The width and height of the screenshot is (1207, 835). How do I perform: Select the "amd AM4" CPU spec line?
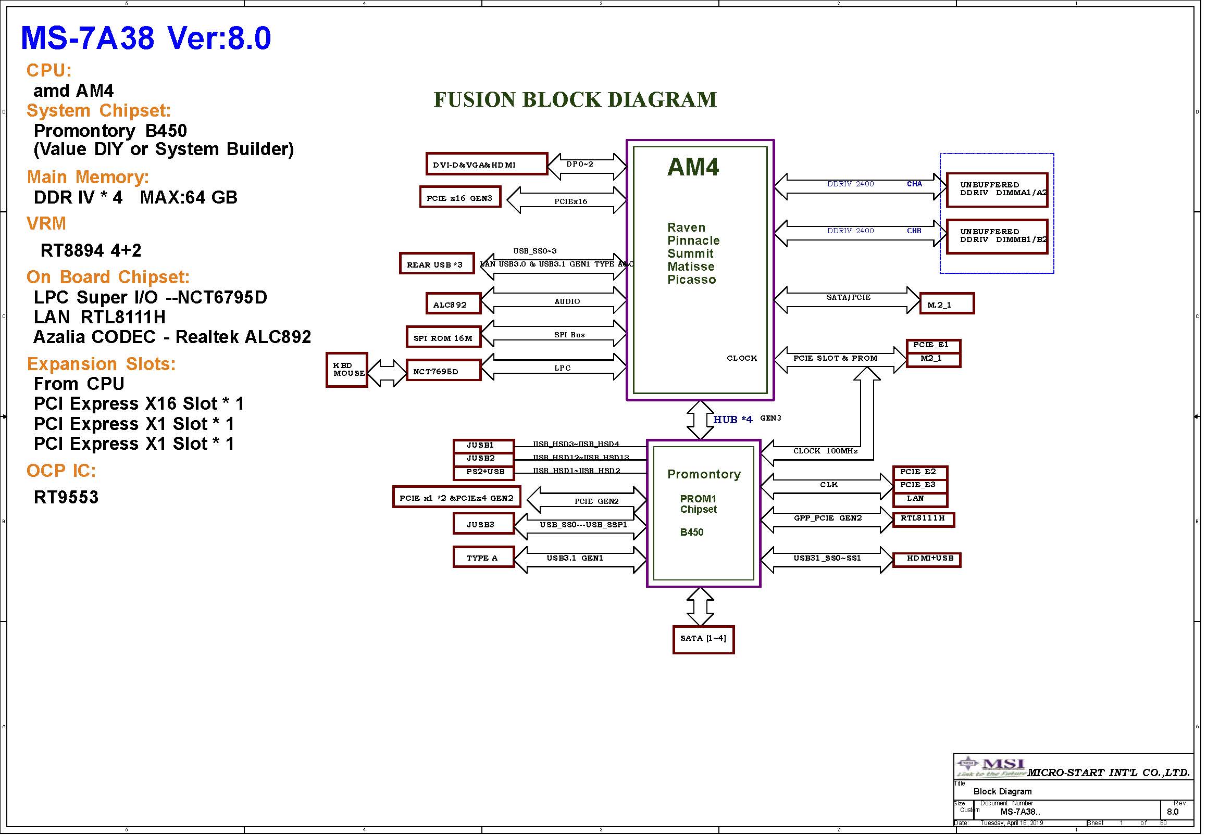(x=73, y=91)
